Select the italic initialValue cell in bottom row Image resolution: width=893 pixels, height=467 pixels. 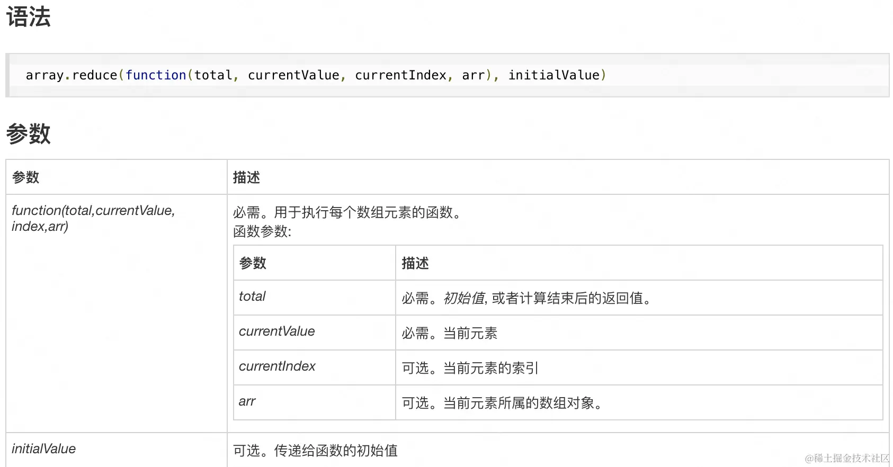pos(44,449)
